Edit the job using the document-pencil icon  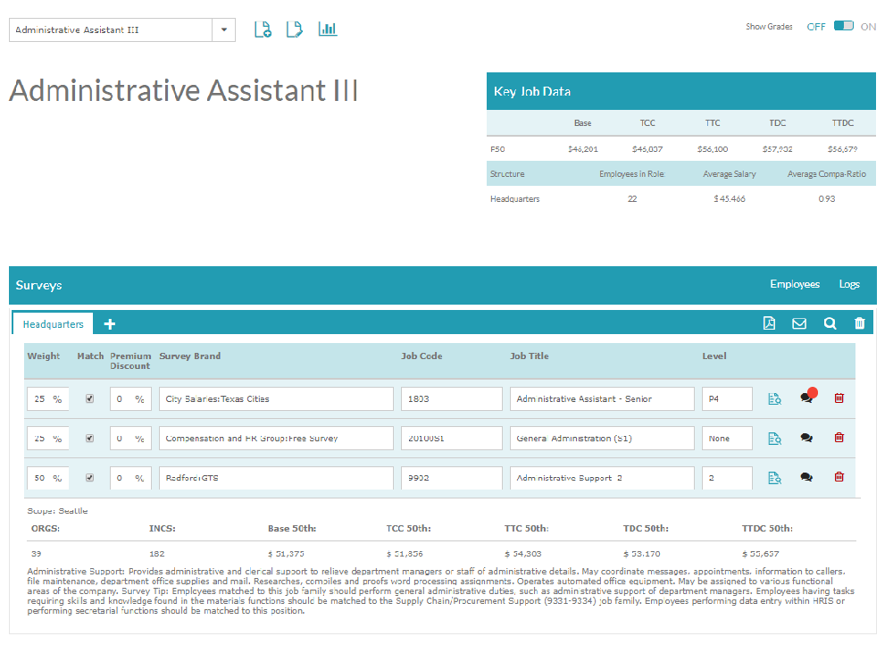(x=294, y=29)
